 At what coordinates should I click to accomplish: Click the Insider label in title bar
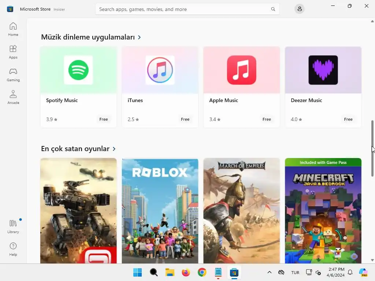[x=59, y=9]
